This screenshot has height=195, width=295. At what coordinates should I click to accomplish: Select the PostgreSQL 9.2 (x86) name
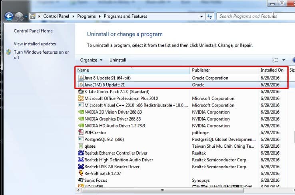pyautogui.click(x=104, y=139)
